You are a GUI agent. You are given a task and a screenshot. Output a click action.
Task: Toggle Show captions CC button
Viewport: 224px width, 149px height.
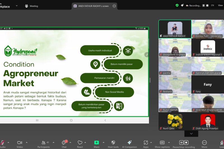click(162, 144)
